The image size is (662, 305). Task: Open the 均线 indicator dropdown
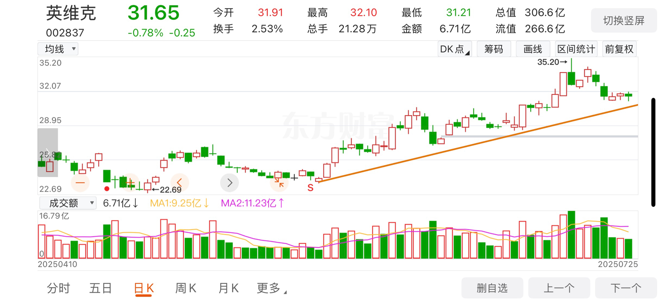click(x=58, y=49)
